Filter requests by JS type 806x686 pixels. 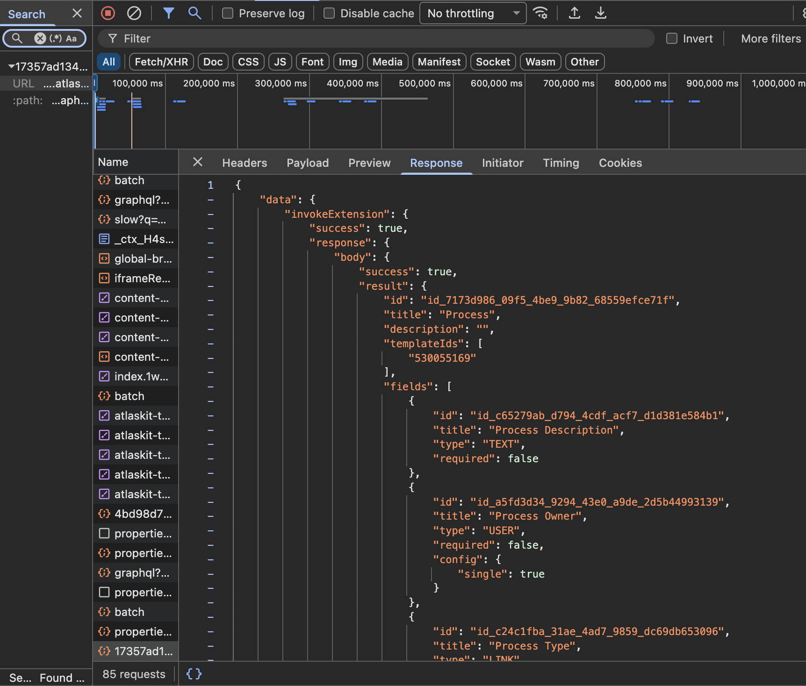point(280,62)
